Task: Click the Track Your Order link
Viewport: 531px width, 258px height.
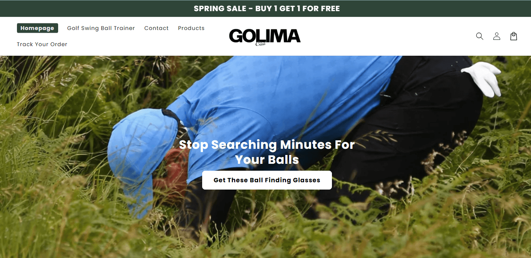Action: click(x=42, y=44)
